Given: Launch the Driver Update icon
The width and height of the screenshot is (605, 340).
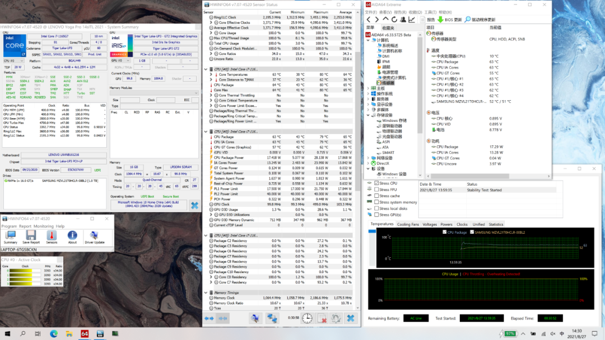Looking at the screenshot, I should pos(93,235).
